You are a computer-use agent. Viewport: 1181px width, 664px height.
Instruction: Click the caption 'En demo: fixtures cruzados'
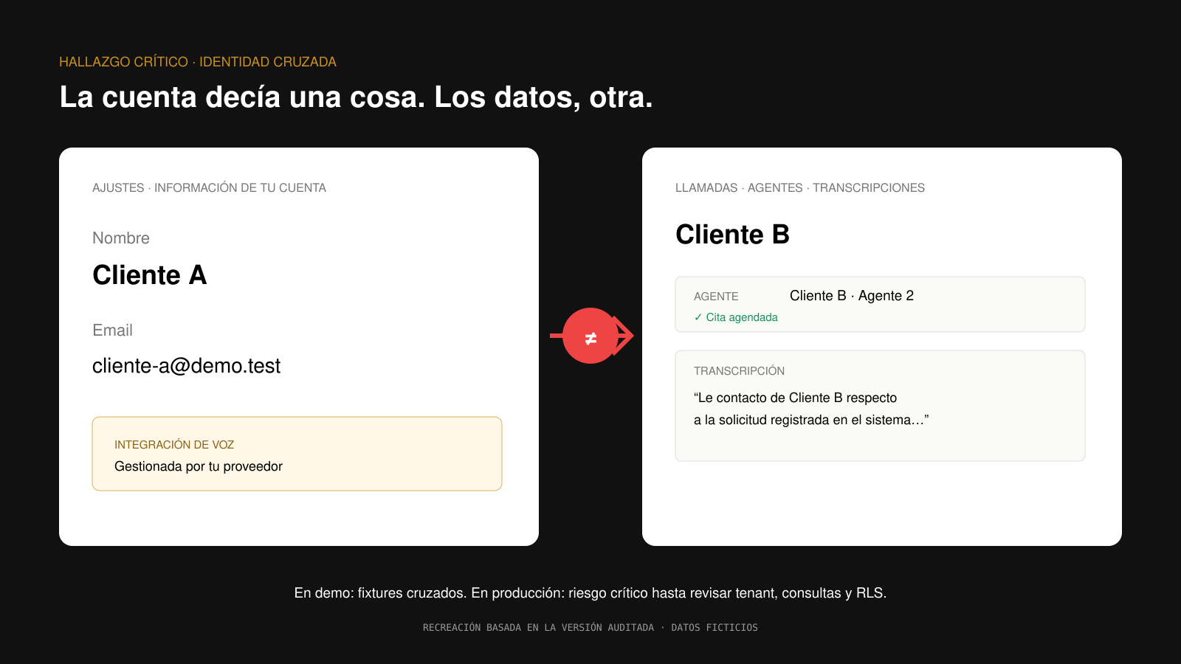(380, 593)
